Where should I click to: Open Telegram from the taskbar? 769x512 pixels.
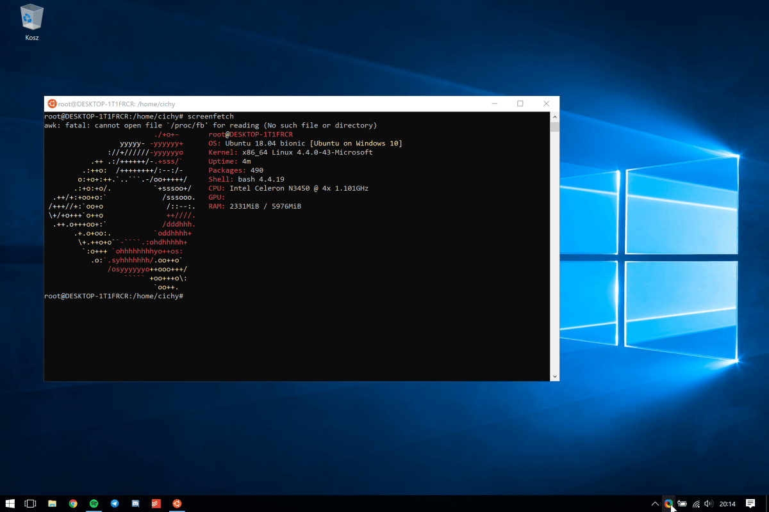click(114, 504)
